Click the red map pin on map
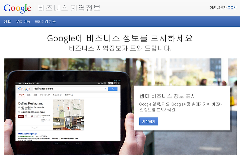 pos(68,108)
